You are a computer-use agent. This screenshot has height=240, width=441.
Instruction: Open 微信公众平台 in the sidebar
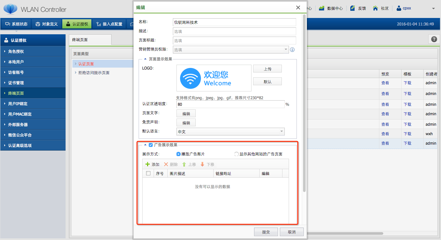(33, 135)
